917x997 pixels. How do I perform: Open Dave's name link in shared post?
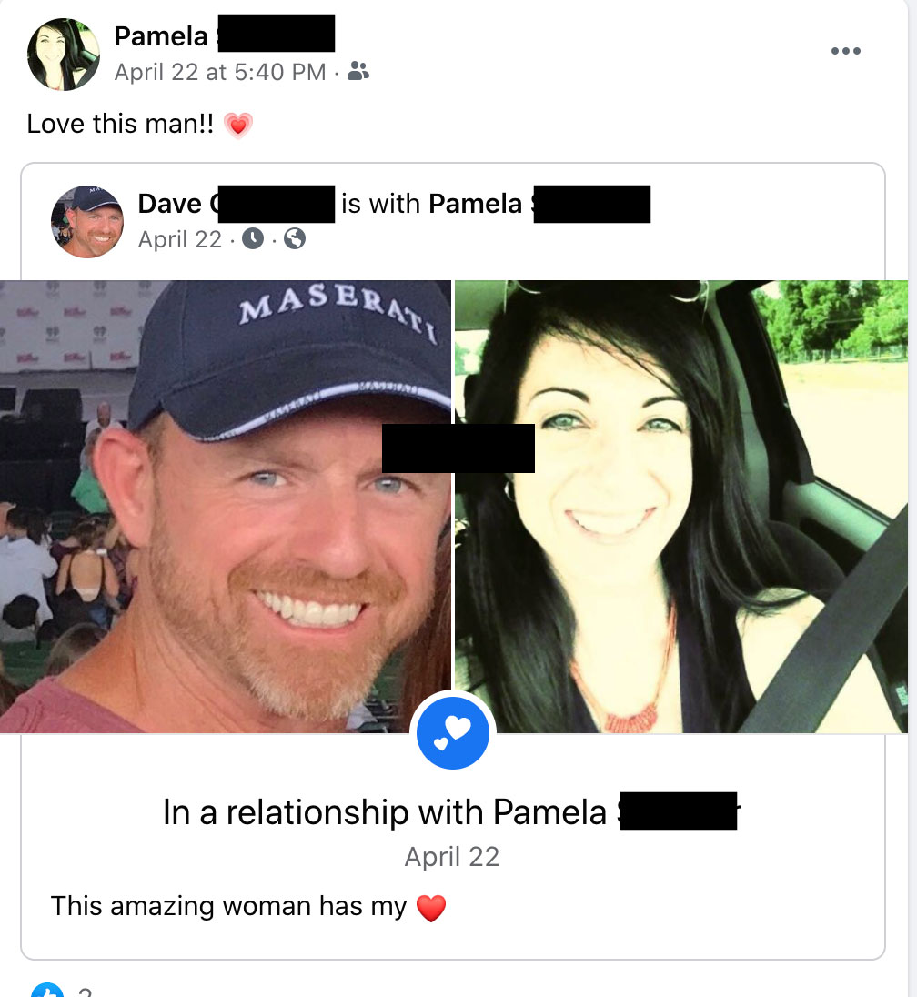[236, 204]
